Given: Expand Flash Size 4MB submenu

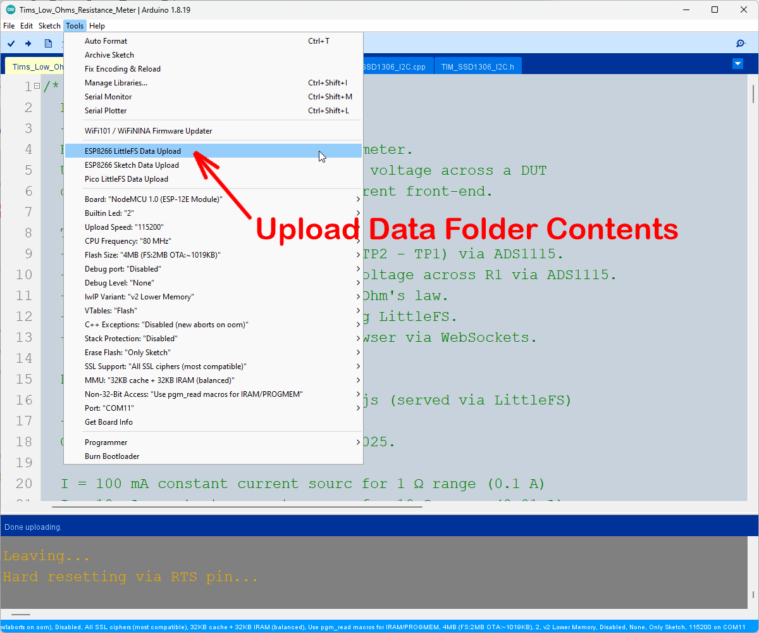Looking at the screenshot, I should point(214,255).
